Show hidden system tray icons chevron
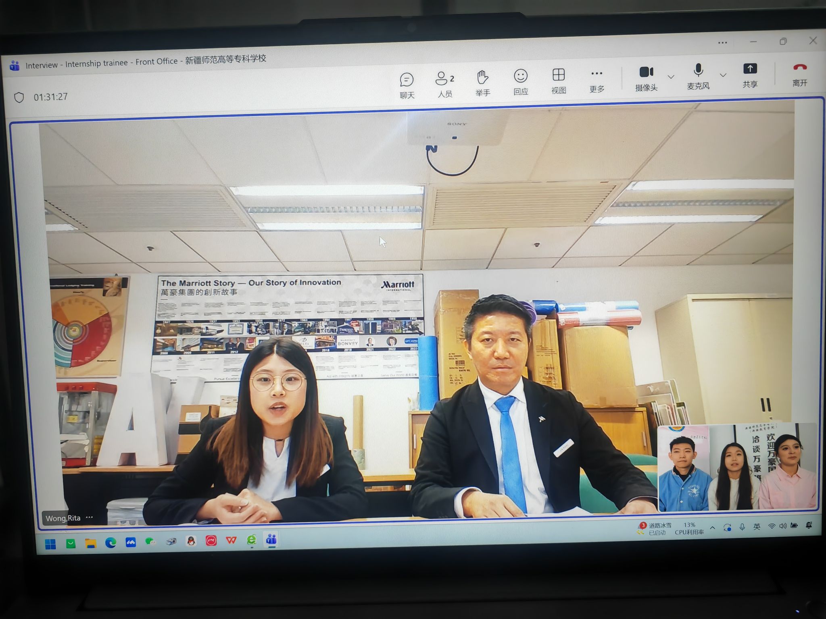 click(x=713, y=528)
